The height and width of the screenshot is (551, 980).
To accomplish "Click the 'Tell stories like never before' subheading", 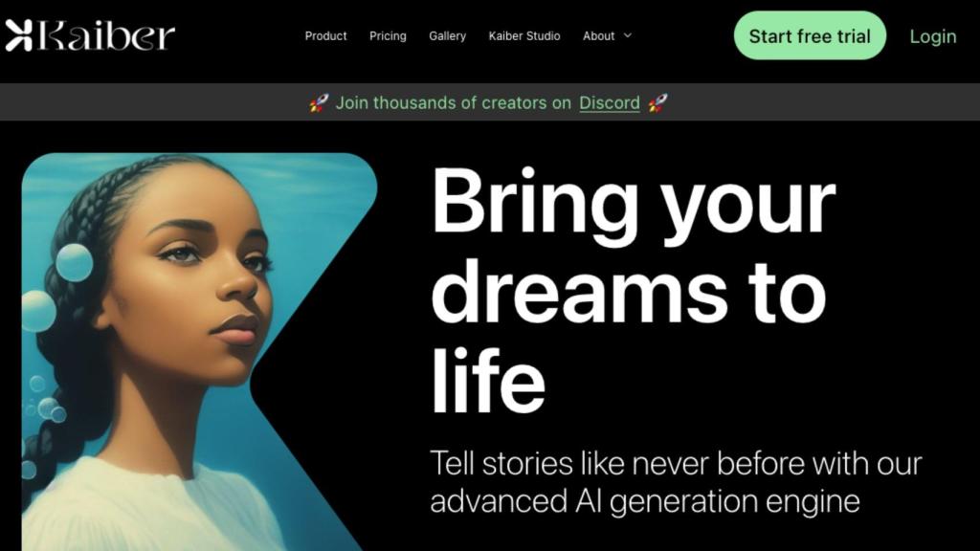I will point(676,464).
